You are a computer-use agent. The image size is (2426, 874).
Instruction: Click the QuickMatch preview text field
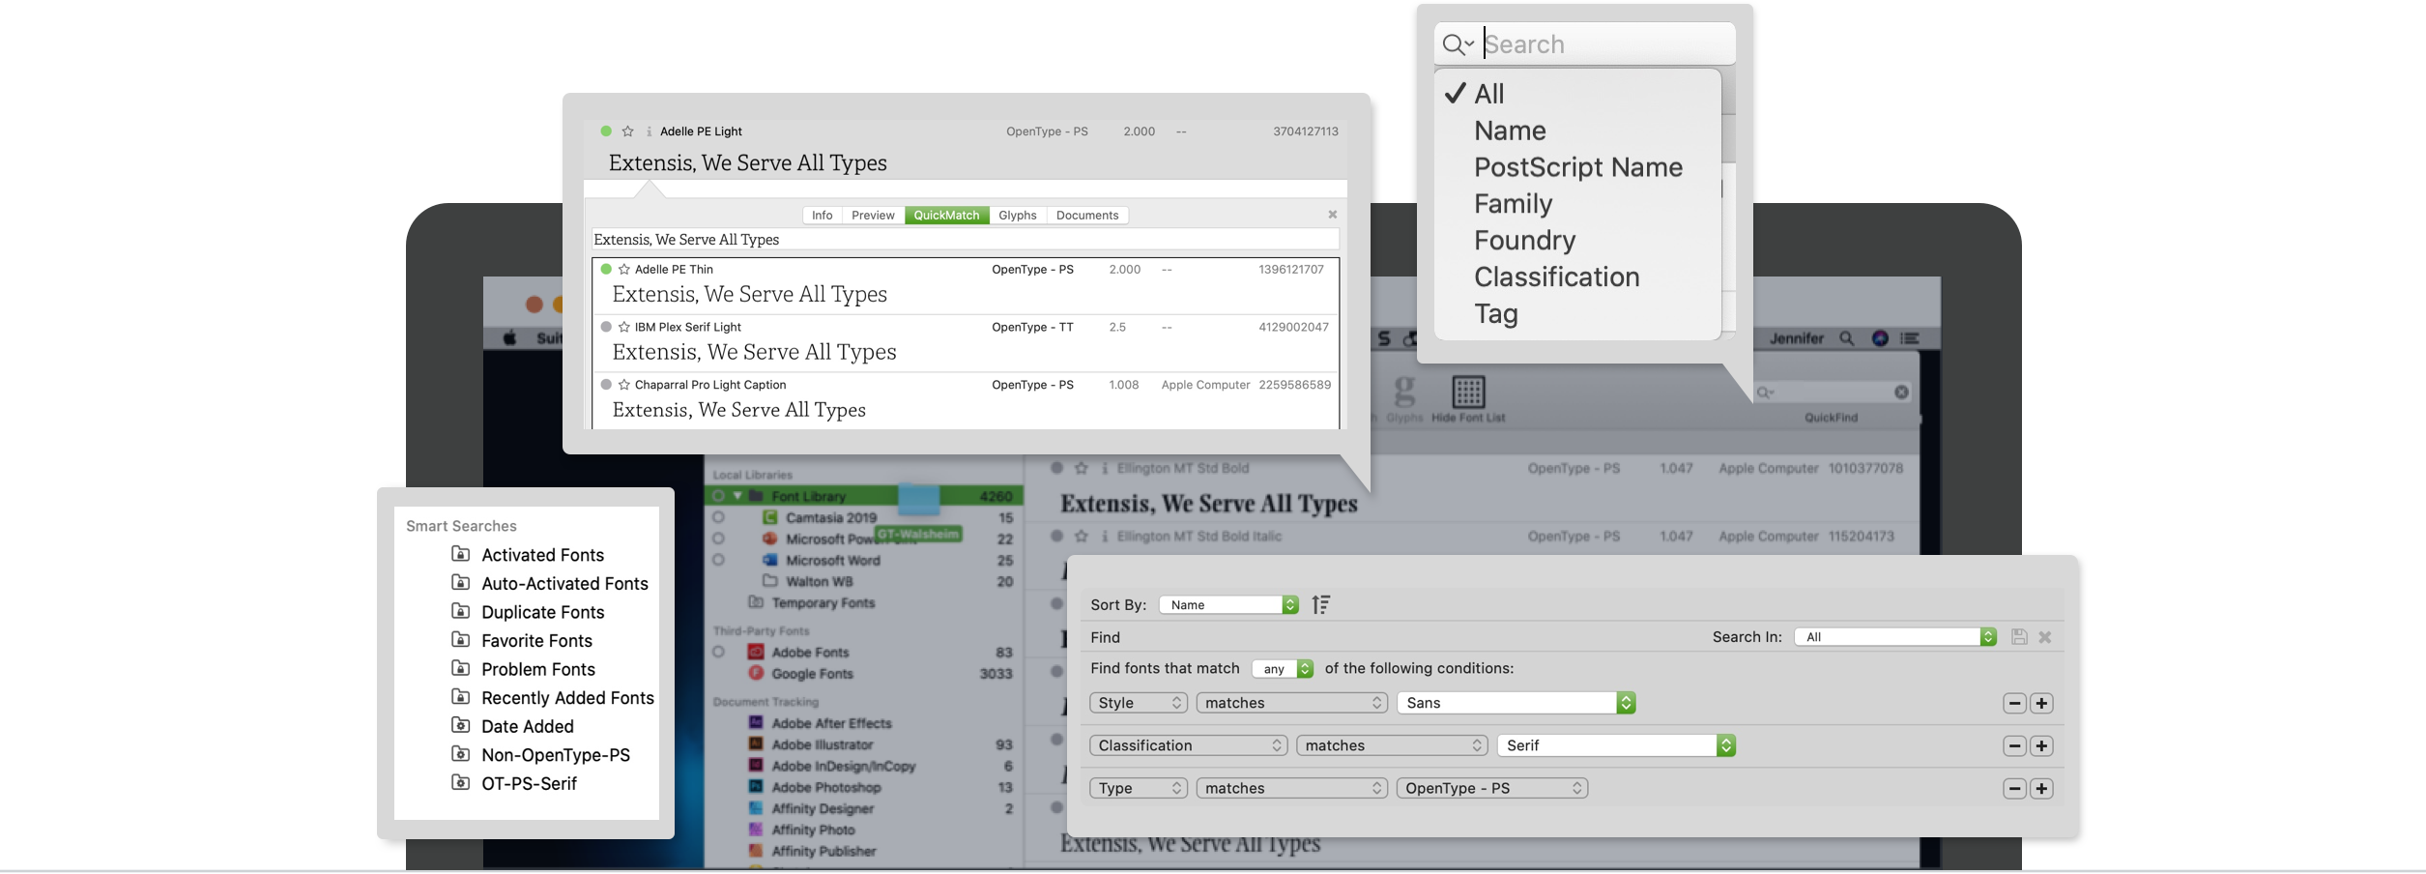pyautogui.click(x=965, y=240)
